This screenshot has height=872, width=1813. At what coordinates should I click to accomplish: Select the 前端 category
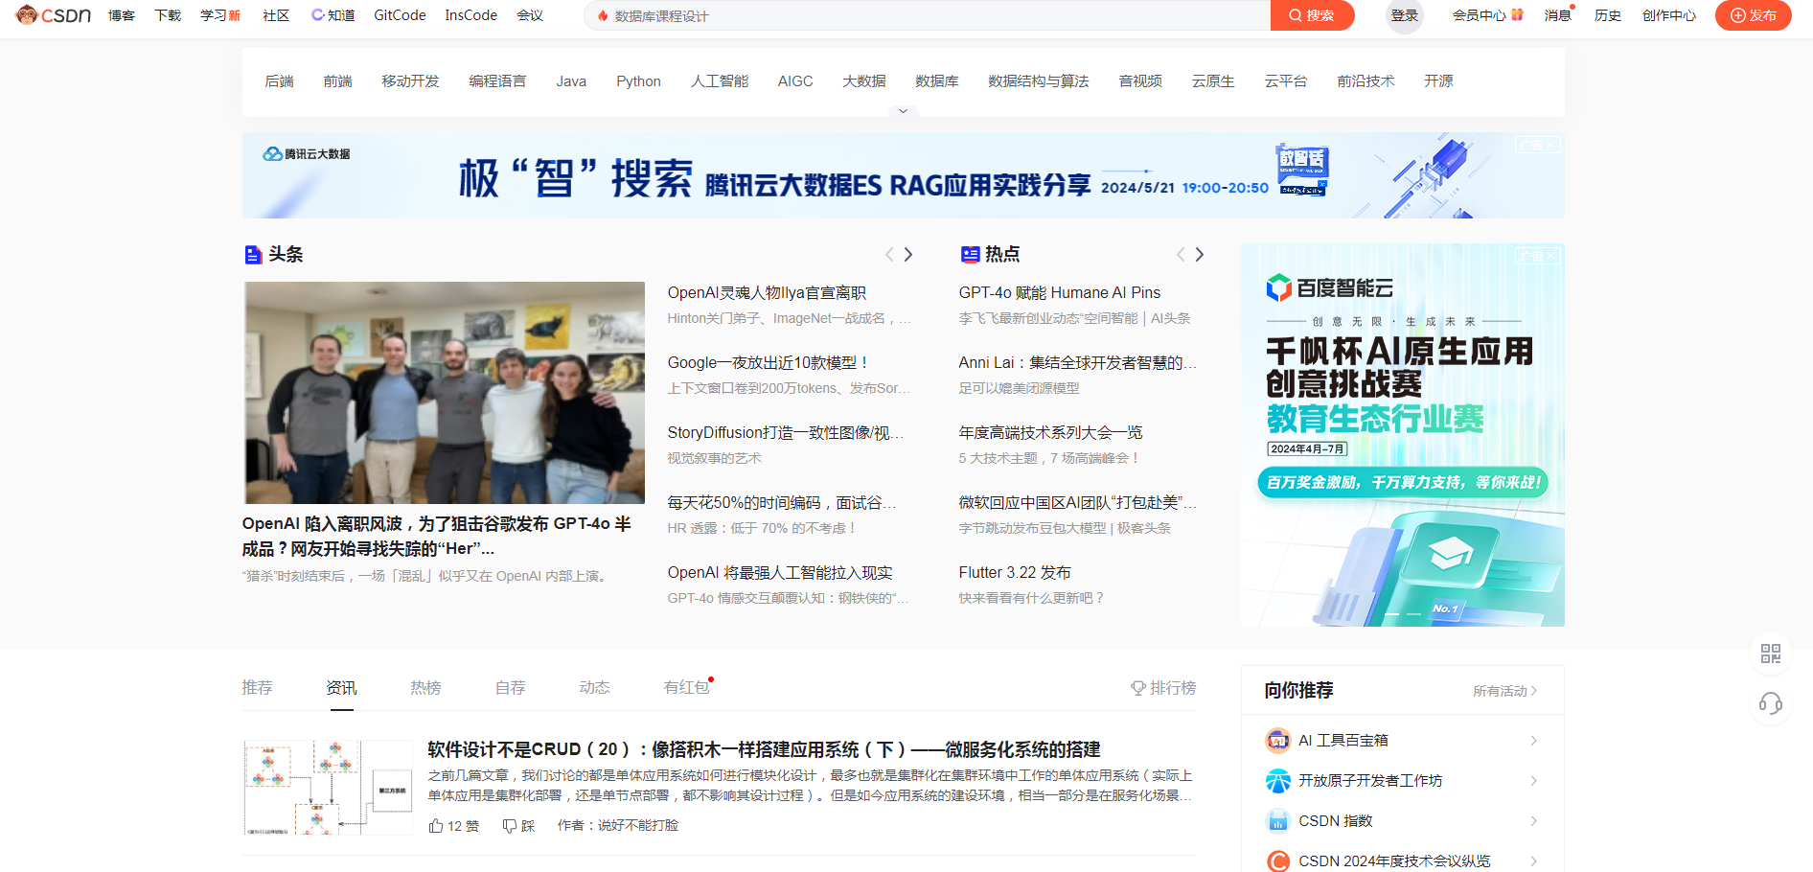click(337, 81)
